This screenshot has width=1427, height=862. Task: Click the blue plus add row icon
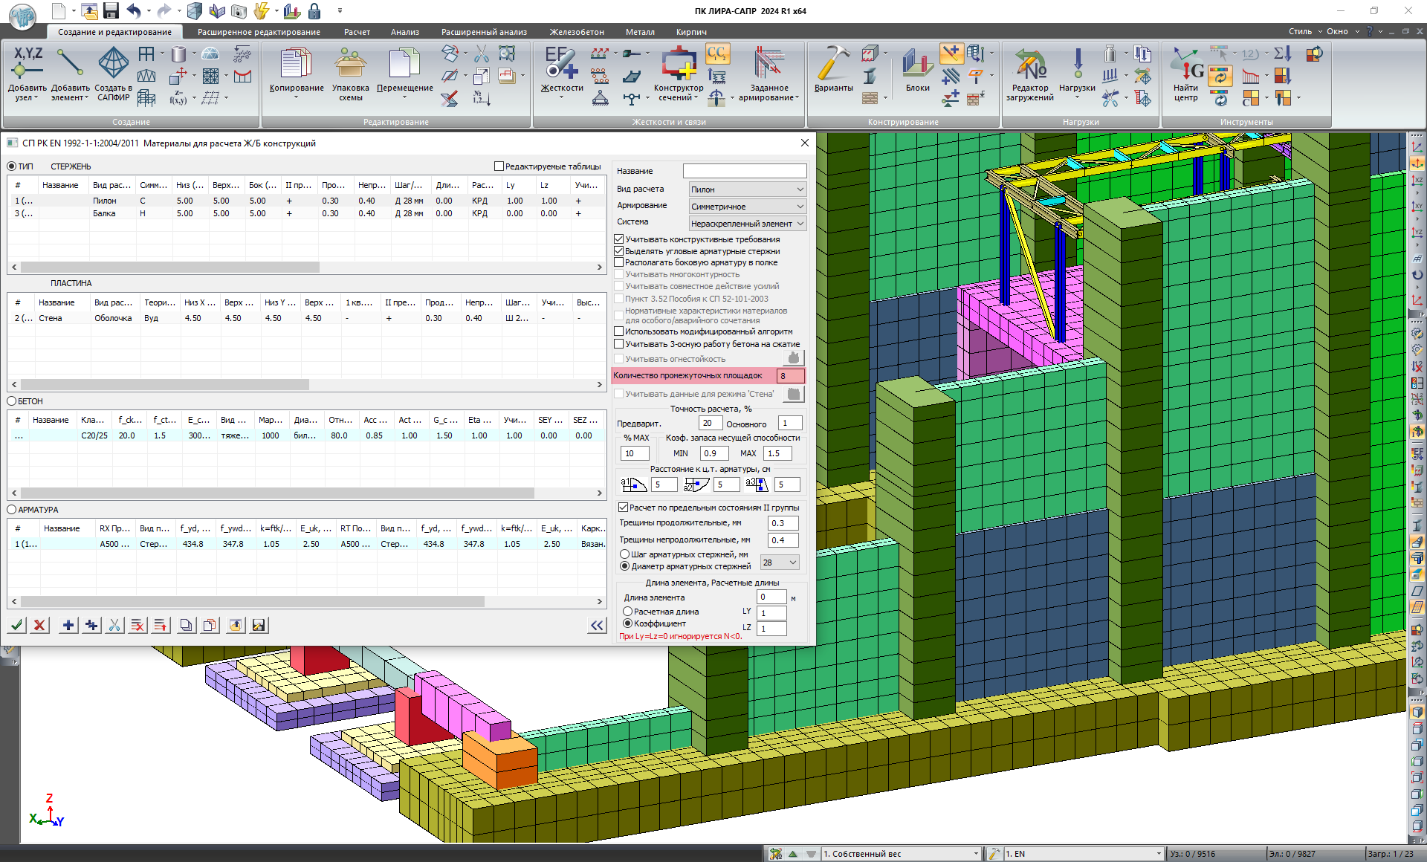click(x=68, y=626)
